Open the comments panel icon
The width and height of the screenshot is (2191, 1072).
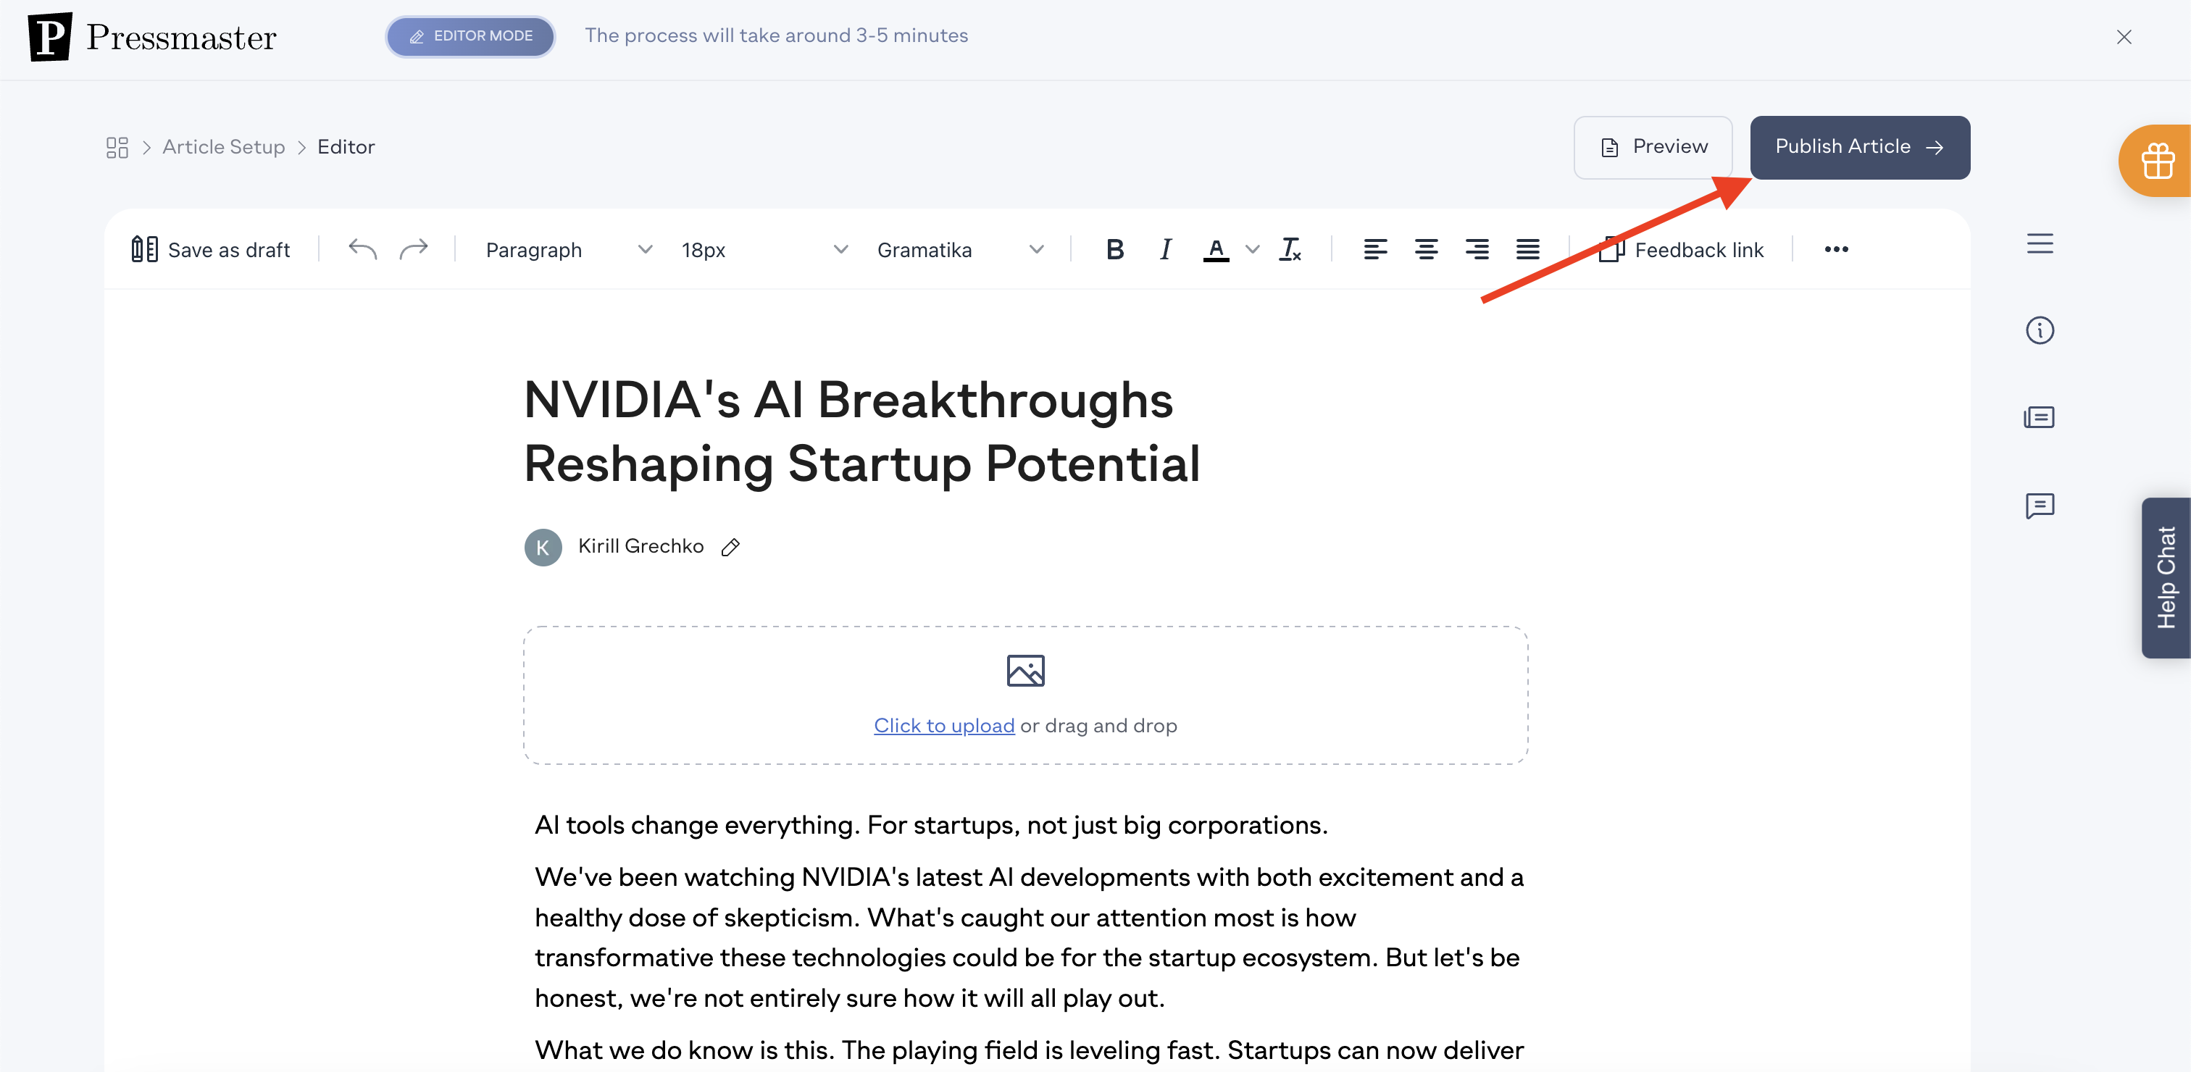coord(2040,506)
